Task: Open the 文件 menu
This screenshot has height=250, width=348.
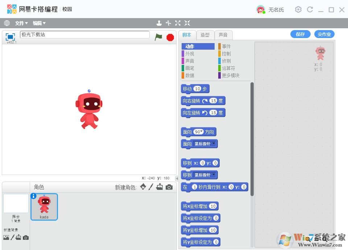Action: [x=21, y=23]
